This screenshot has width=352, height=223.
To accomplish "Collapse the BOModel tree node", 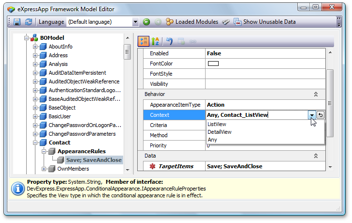I will point(26,38).
